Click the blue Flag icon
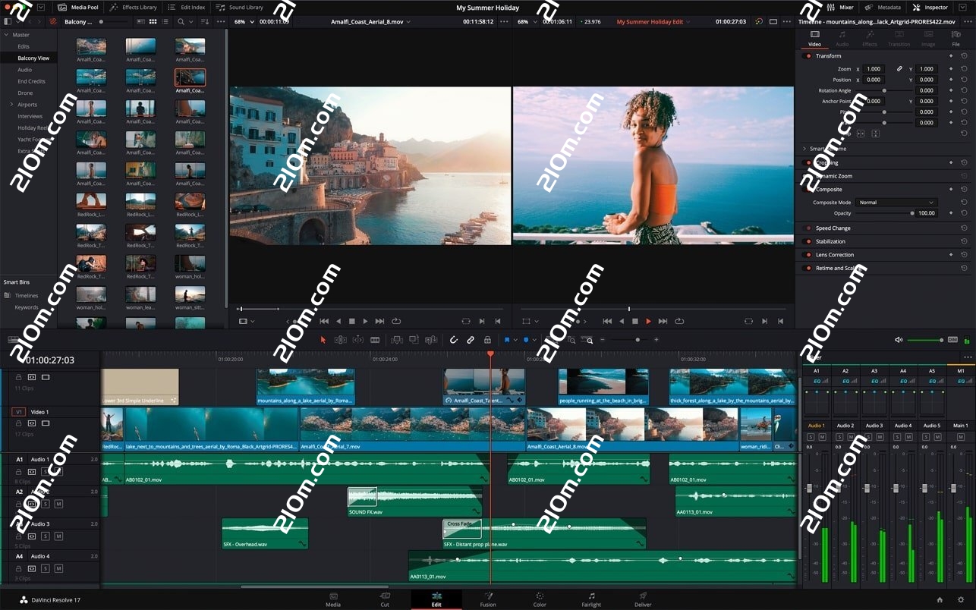This screenshot has width=976, height=610. 507,340
